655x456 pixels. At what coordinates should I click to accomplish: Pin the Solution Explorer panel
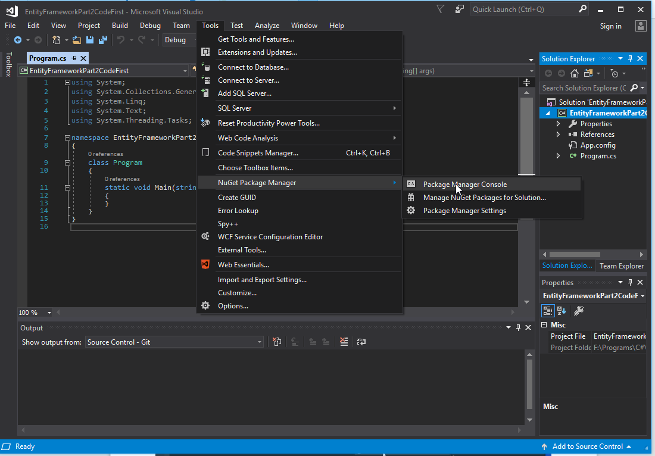tap(630, 58)
